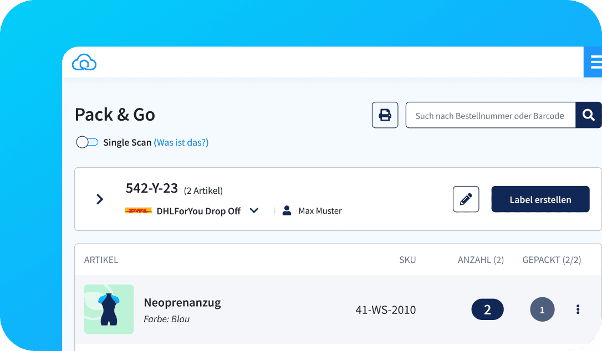Click the GEPACKT (2/2) column header

tap(551, 260)
